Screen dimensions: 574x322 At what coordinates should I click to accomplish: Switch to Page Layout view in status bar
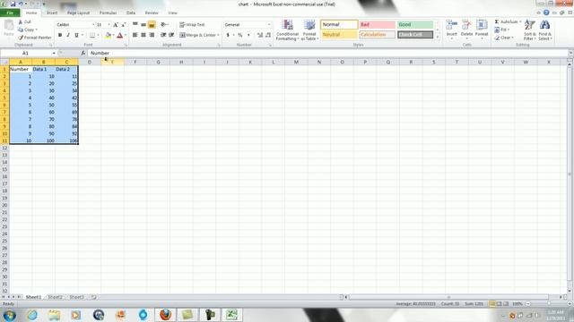pyautogui.click(x=499, y=304)
